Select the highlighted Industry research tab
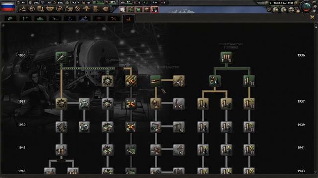318x178 pixels. (x=128, y=19)
